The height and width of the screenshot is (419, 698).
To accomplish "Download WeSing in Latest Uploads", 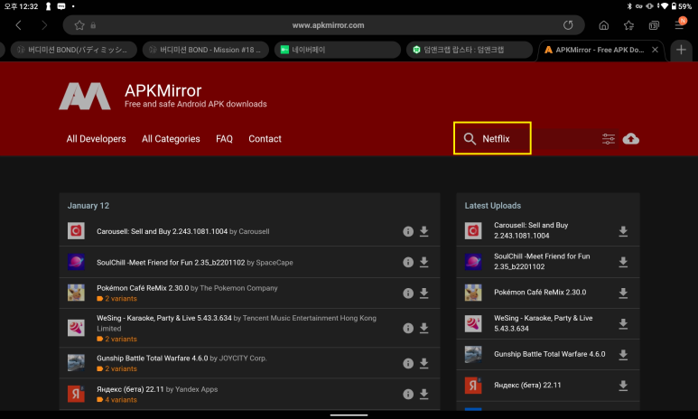I will click(623, 323).
